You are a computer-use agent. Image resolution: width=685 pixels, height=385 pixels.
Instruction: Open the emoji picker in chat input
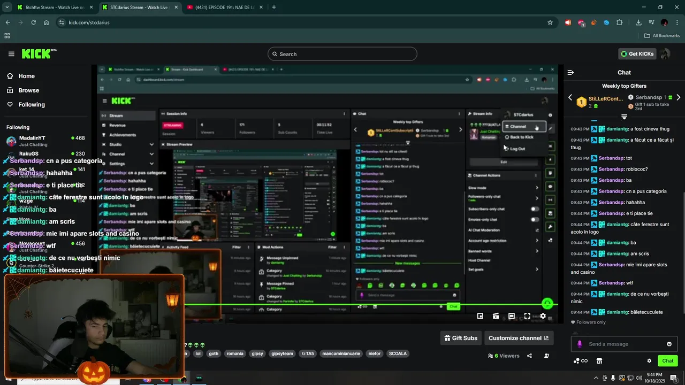click(669, 344)
